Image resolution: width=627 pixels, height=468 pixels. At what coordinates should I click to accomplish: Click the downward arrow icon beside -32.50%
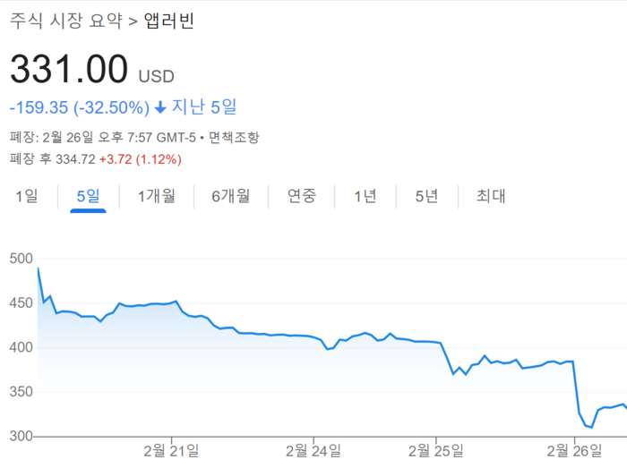[x=160, y=107]
